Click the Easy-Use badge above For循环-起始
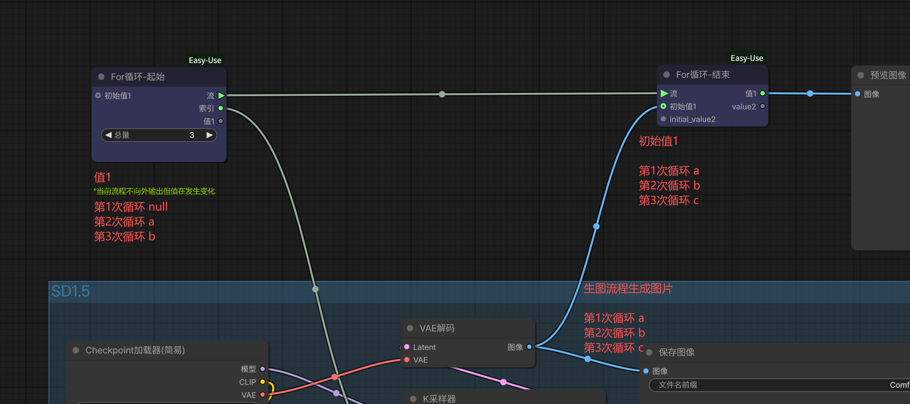Viewport: 910px width, 404px height. 205,61
